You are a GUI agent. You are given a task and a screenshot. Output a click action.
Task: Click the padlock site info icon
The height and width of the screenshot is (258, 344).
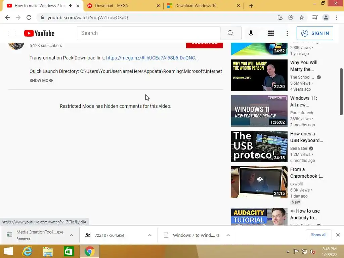tap(42, 17)
